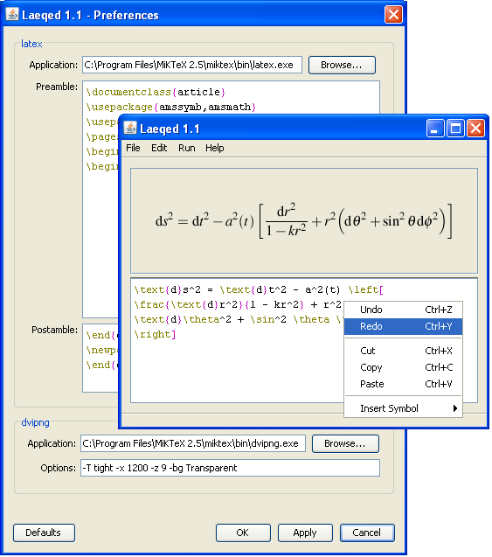Open the Help menu
The image size is (492, 557).
(x=215, y=148)
